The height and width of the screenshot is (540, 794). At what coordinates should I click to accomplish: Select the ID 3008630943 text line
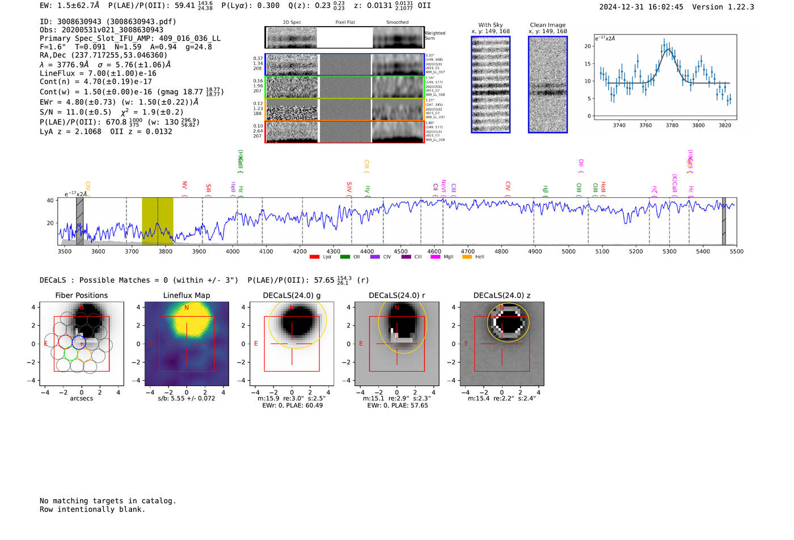108,22
